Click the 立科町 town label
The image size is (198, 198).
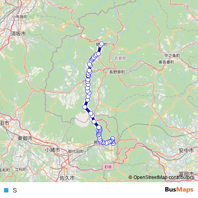coord(21,169)
